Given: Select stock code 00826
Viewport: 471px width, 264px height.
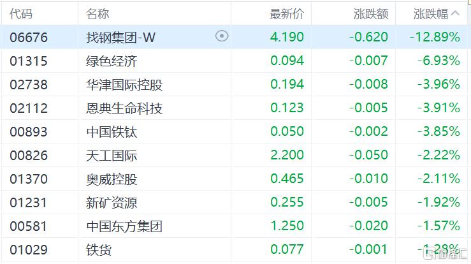Looking at the screenshot, I should [29, 156].
